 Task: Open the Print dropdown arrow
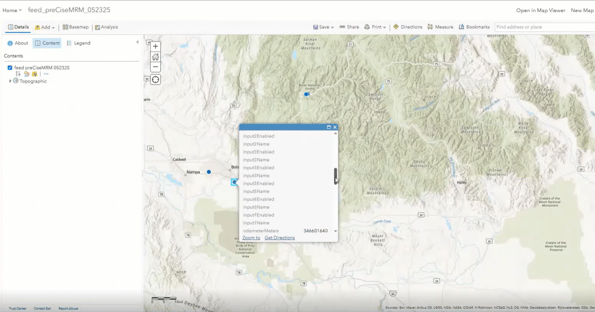[383, 27]
